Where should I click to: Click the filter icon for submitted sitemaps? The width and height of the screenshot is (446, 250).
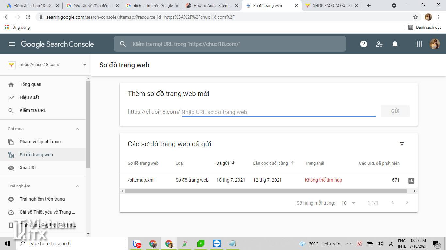coord(402,143)
